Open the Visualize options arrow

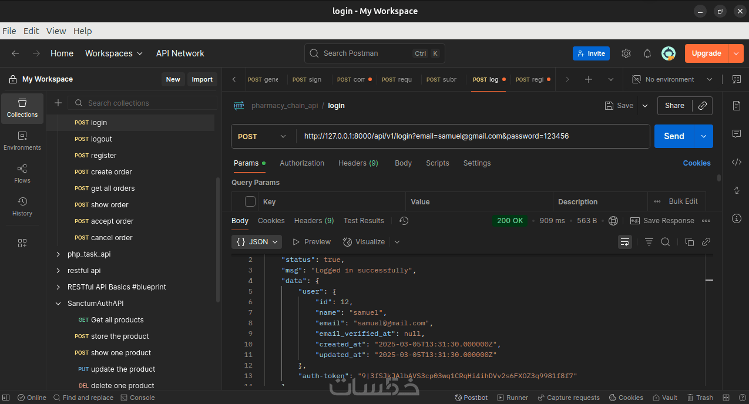pyautogui.click(x=397, y=242)
